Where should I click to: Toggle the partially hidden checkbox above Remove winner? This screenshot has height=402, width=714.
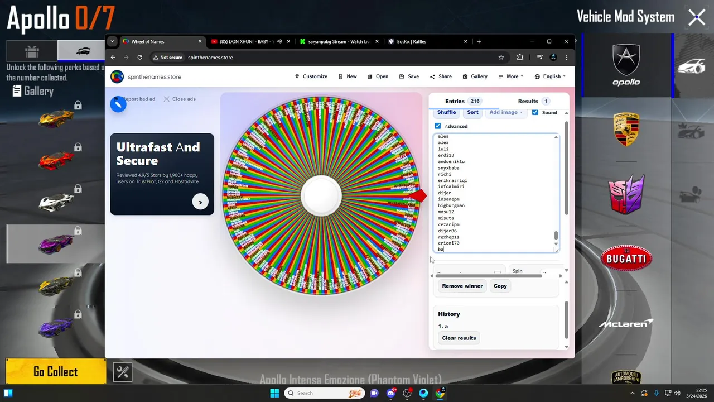pyautogui.click(x=497, y=273)
